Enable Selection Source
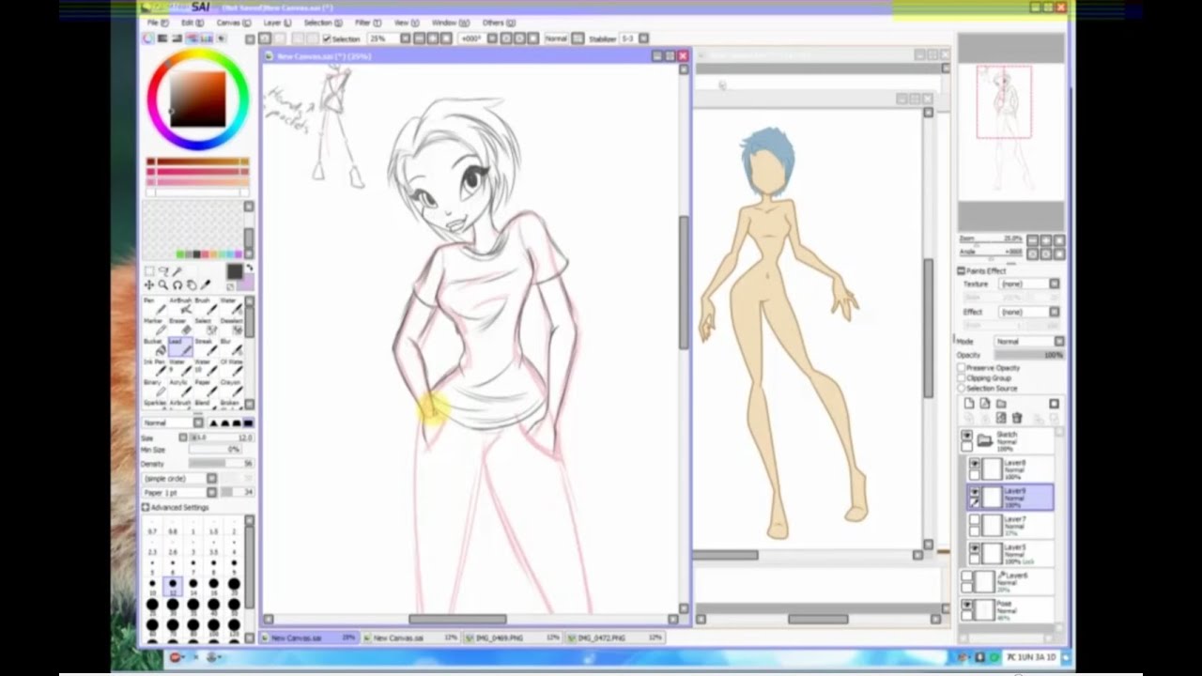Image resolution: width=1202 pixels, height=676 pixels. tap(962, 389)
